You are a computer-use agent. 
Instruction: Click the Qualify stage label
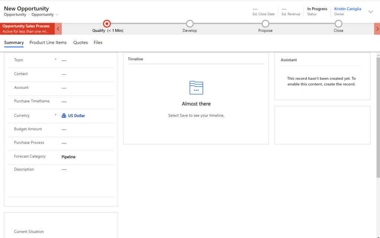(x=108, y=30)
